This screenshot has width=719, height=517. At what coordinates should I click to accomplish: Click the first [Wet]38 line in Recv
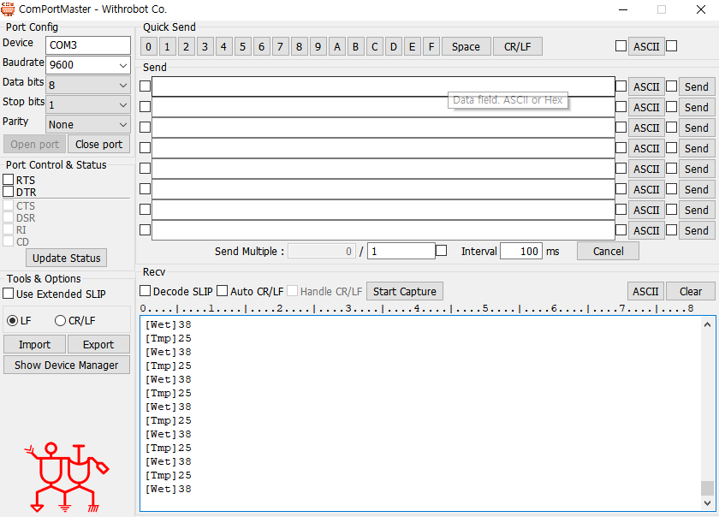pos(169,324)
